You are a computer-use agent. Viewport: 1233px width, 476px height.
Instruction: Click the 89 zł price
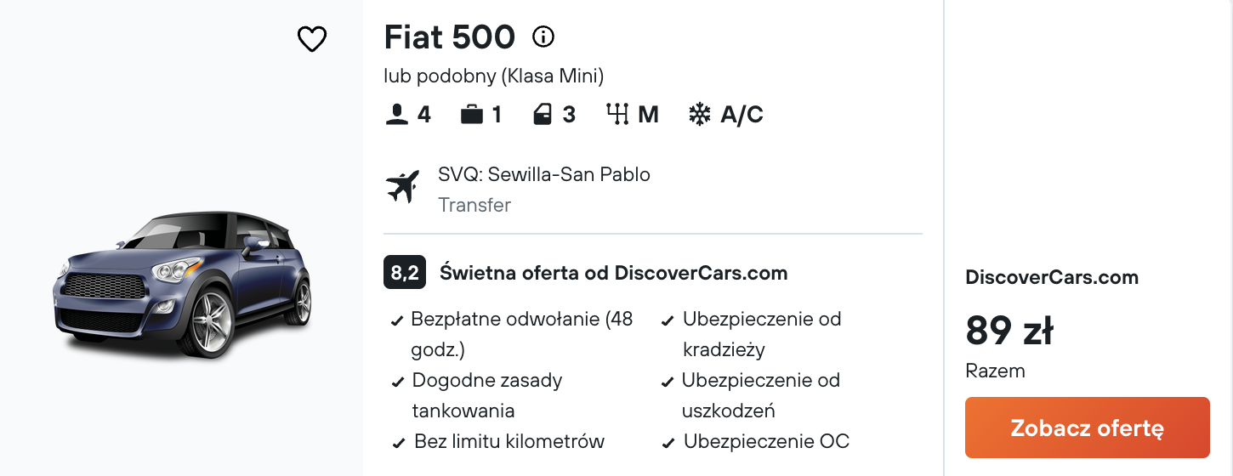pyautogui.click(x=1009, y=331)
